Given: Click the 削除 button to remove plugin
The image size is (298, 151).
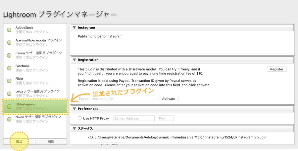Looking at the screenshot, I should point(51,141).
